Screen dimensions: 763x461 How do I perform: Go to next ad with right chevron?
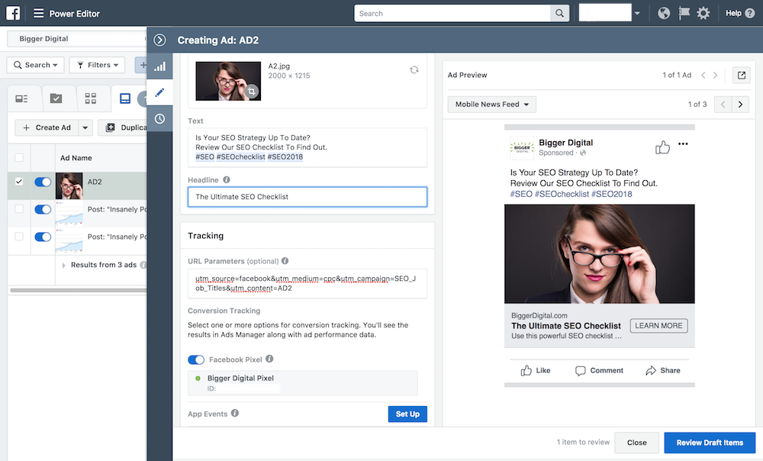tap(716, 75)
